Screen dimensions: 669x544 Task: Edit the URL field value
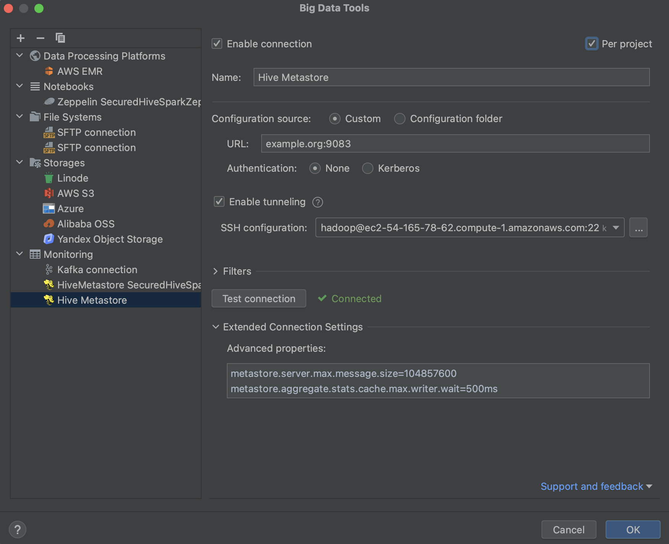pyautogui.click(x=454, y=144)
